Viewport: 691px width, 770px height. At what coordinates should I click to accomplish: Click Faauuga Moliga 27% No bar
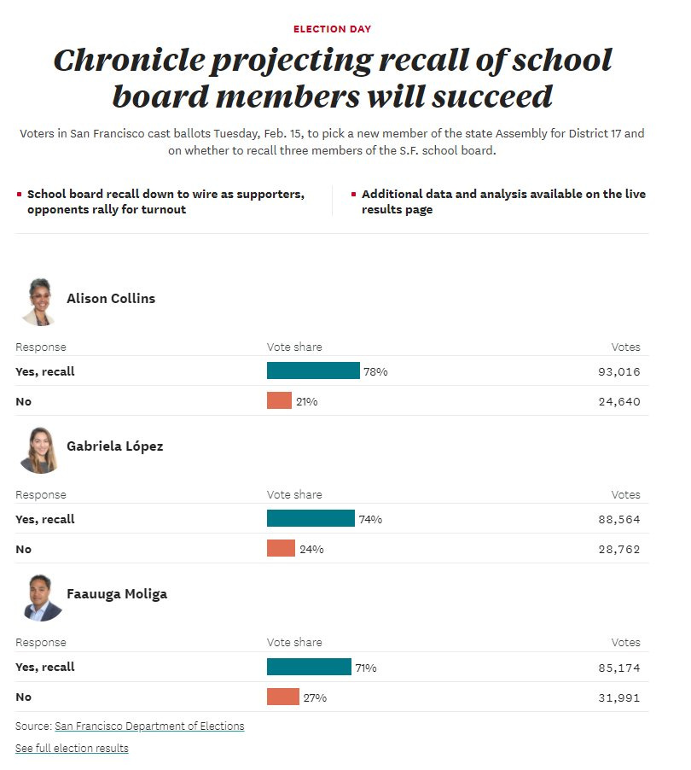pyautogui.click(x=283, y=697)
